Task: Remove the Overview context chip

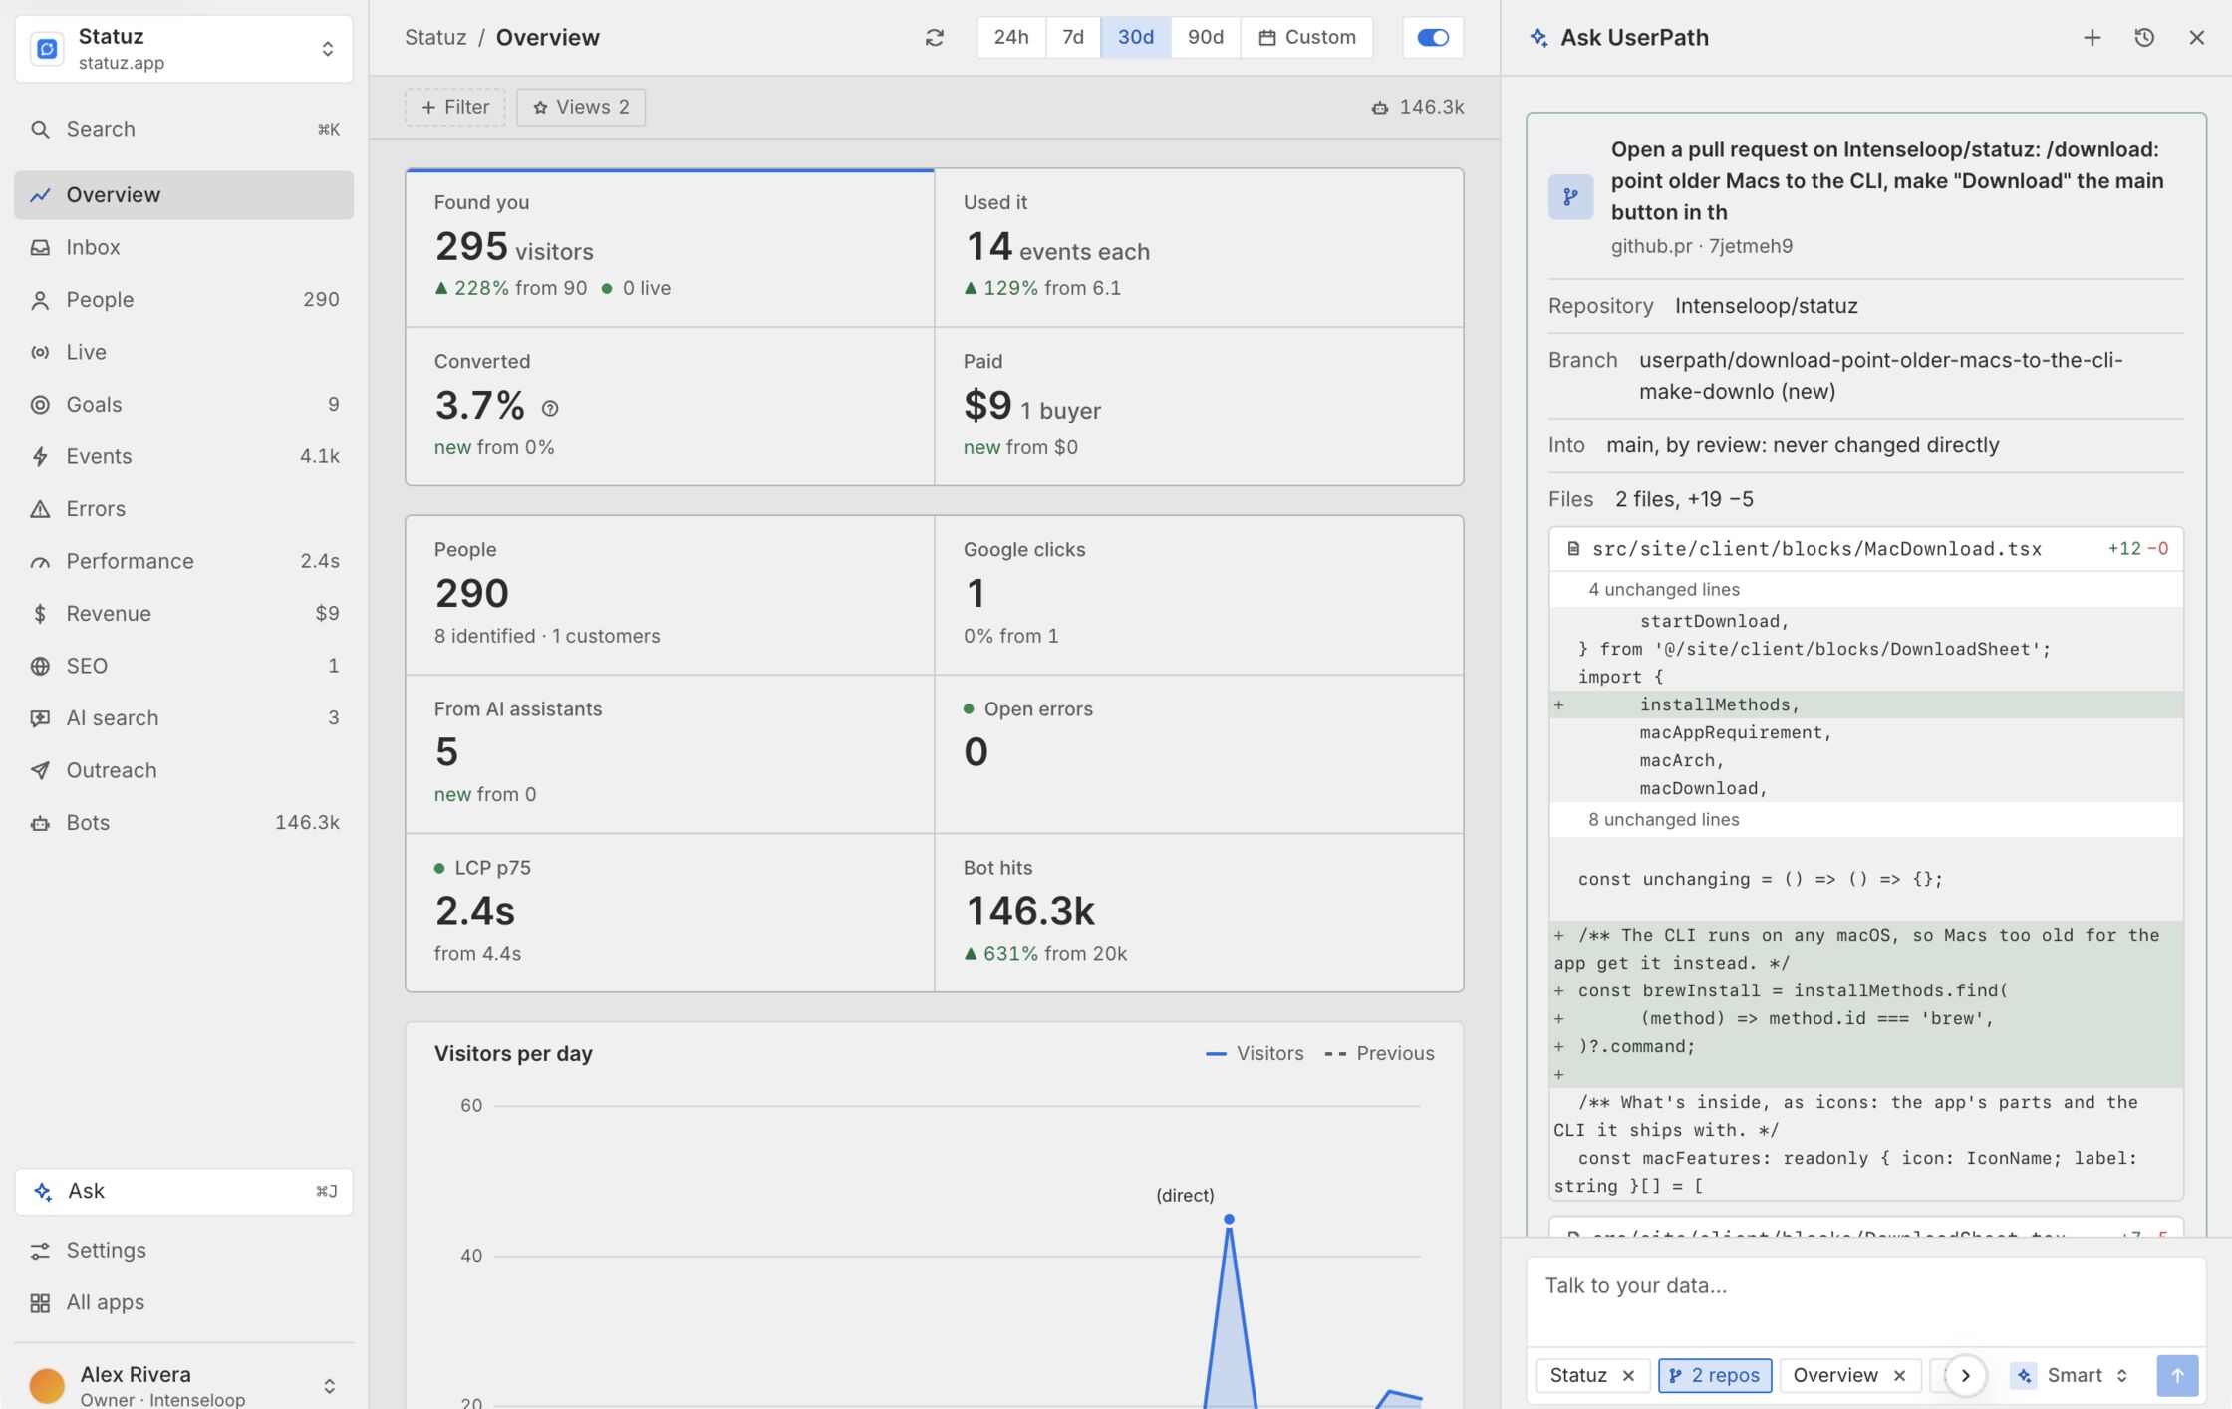Action: pyautogui.click(x=1899, y=1375)
